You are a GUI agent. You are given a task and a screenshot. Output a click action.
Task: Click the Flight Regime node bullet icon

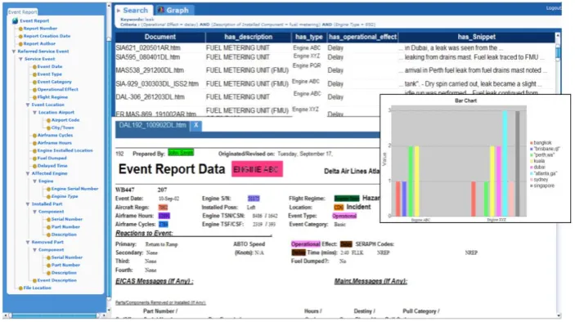click(34, 97)
